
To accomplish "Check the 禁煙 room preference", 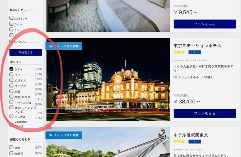I will [11, 147].
